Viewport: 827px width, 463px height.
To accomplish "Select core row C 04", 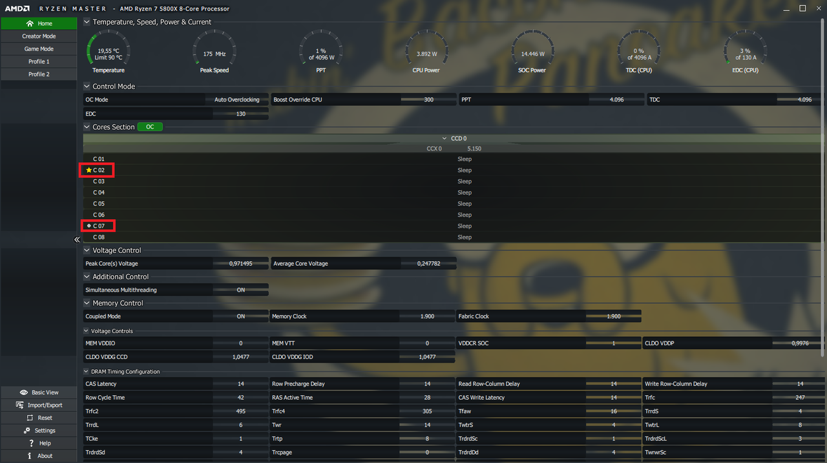I will [455, 193].
